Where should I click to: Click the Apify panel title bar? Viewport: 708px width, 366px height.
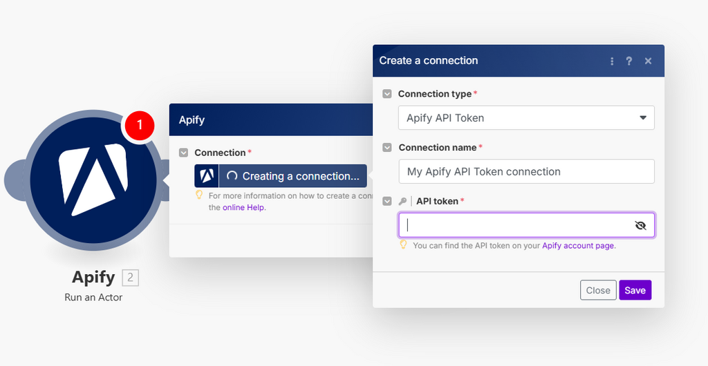click(x=271, y=120)
